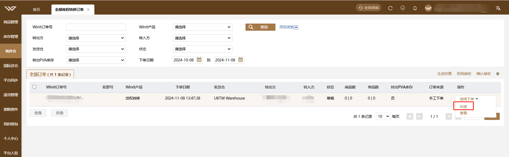Open the table column settings gear

tap(498, 74)
